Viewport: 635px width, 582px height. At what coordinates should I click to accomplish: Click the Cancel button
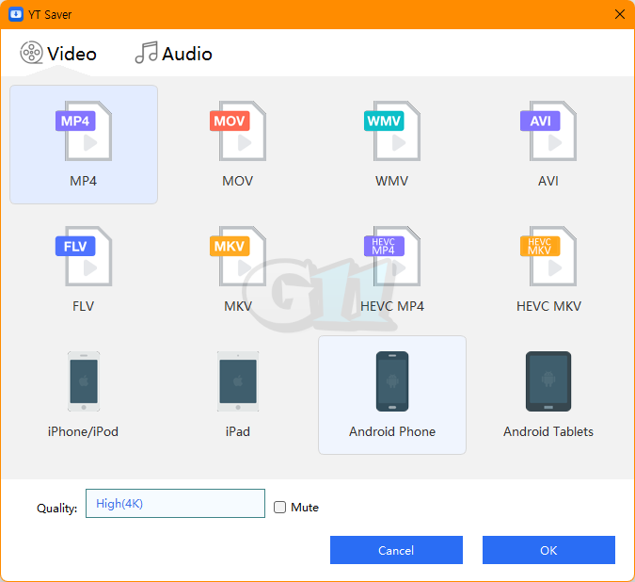(396, 550)
